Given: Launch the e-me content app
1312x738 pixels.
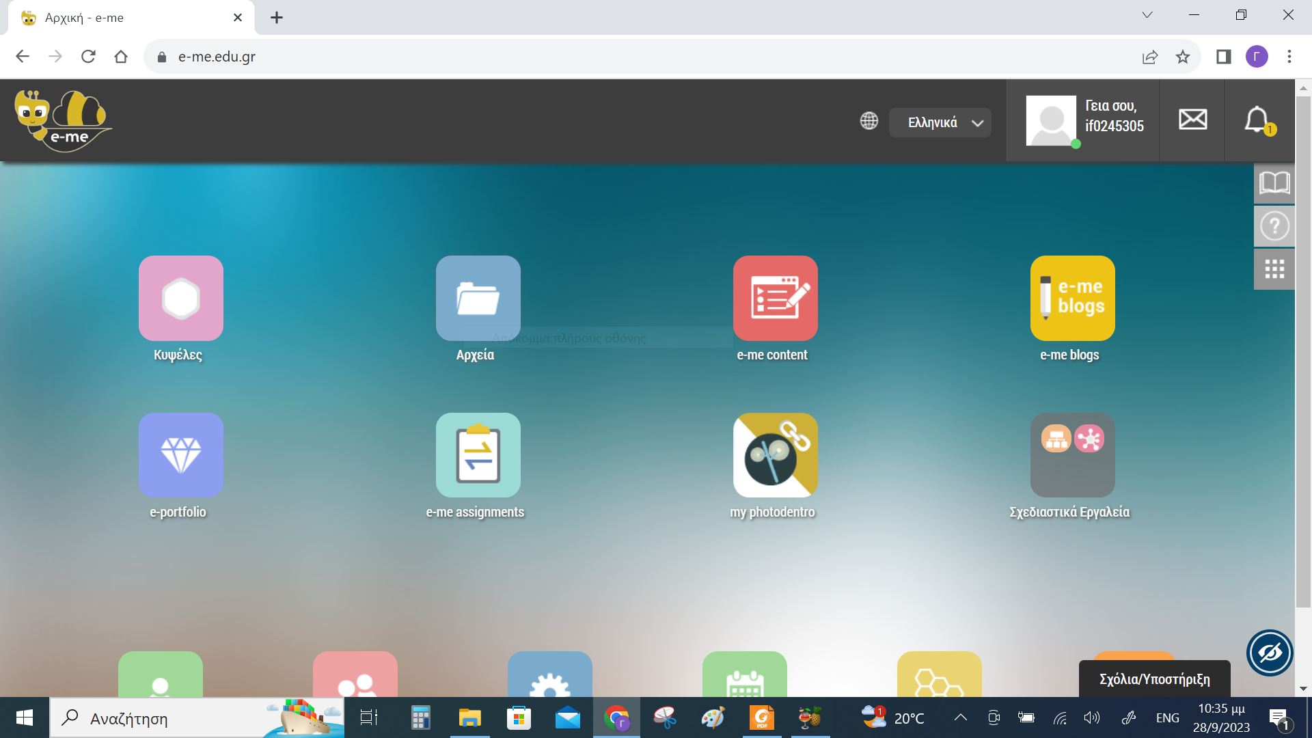Looking at the screenshot, I should pos(775,298).
